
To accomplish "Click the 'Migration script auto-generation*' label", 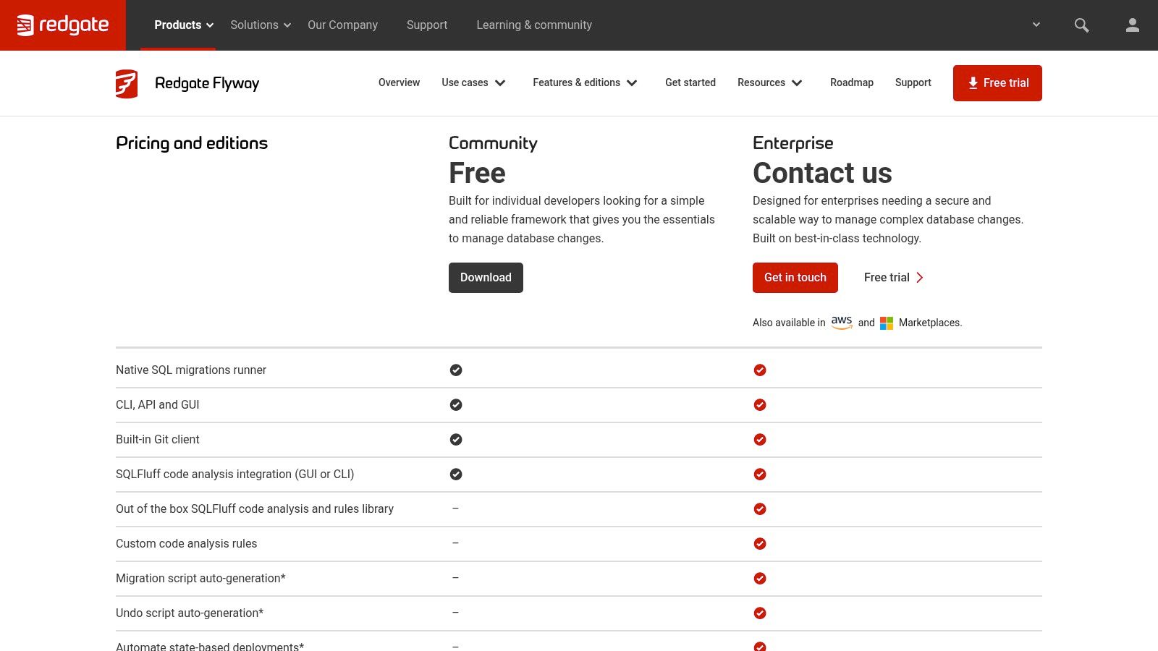I will (x=200, y=579).
